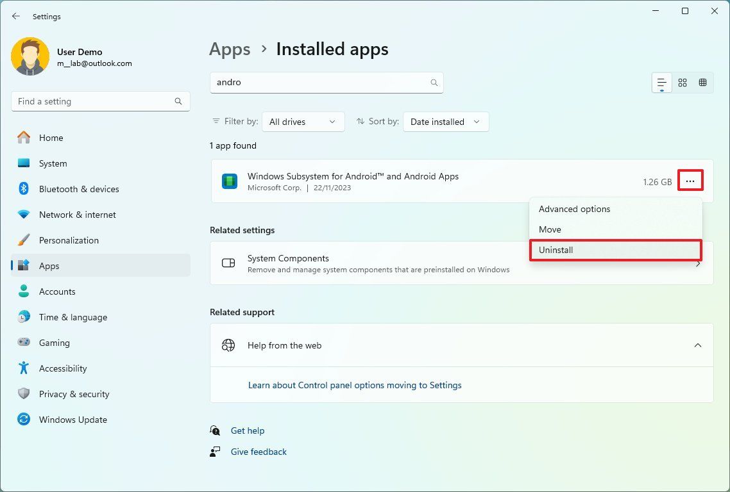This screenshot has height=492, width=730.
Task: Switch to table view layout
Action: (x=702, y=82)
